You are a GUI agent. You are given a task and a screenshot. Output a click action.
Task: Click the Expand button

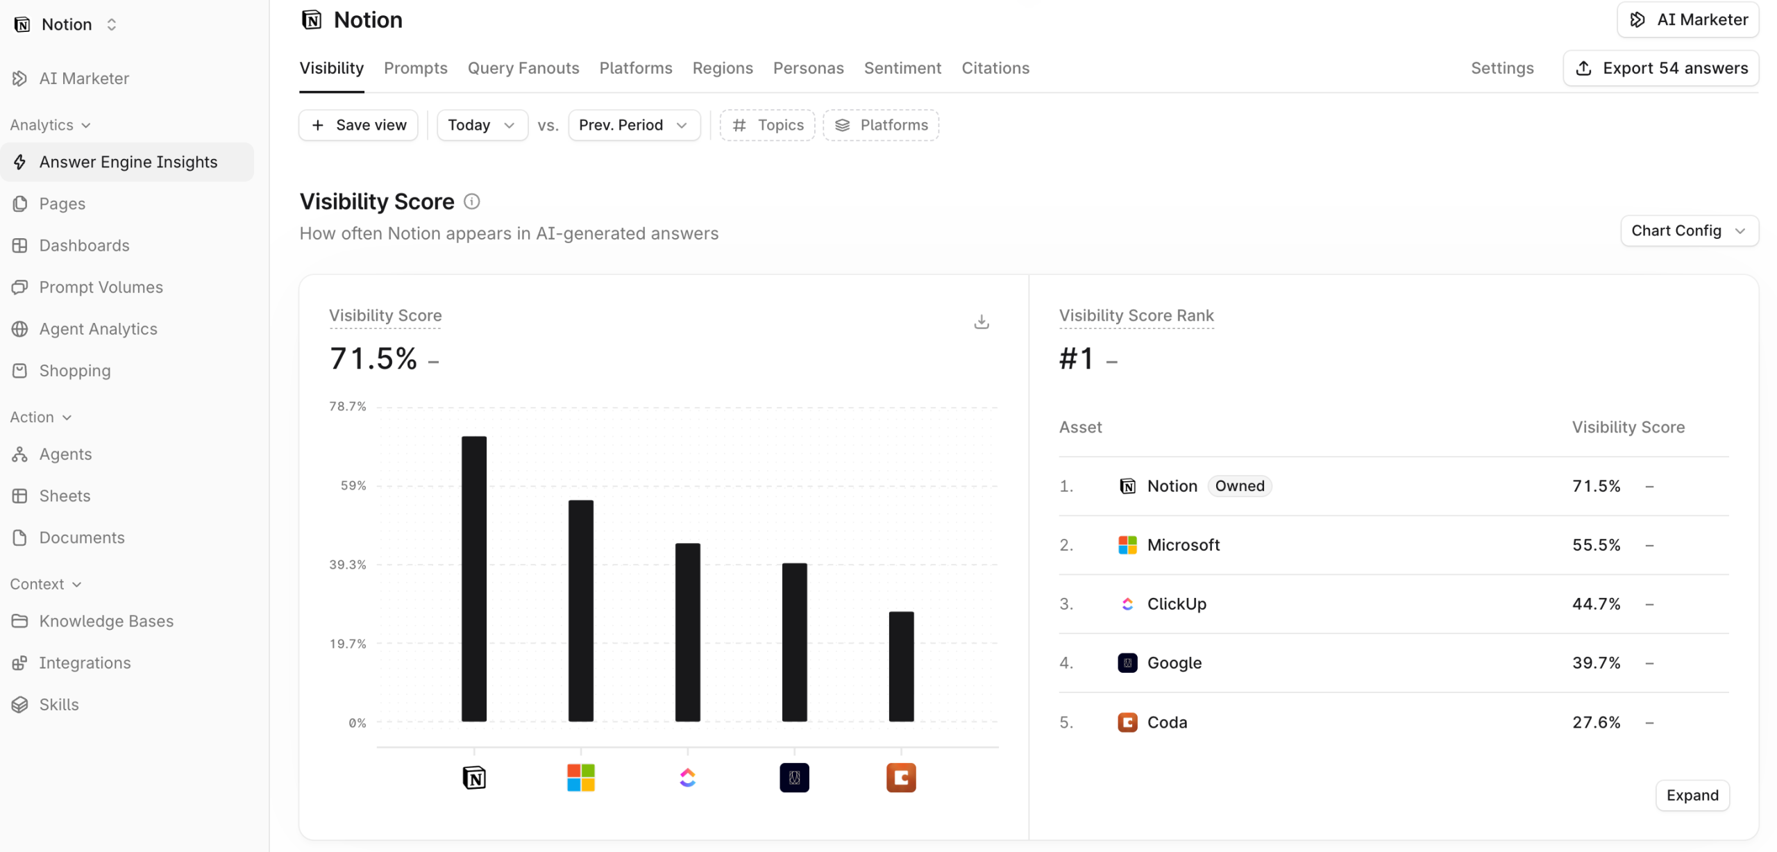coord(1692,795)
